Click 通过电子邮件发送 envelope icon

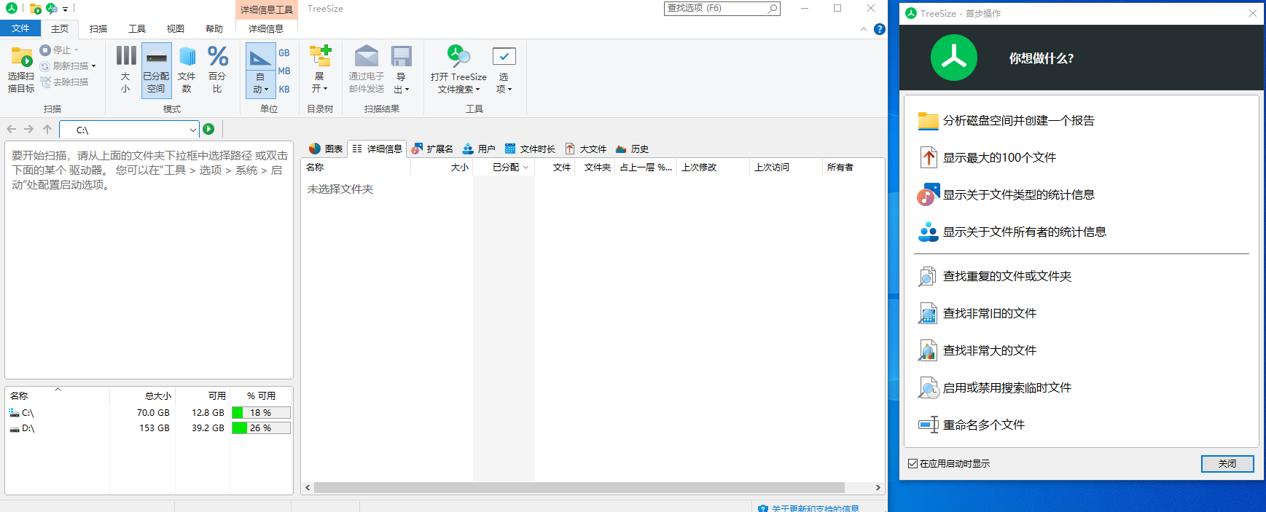[367, 56]
